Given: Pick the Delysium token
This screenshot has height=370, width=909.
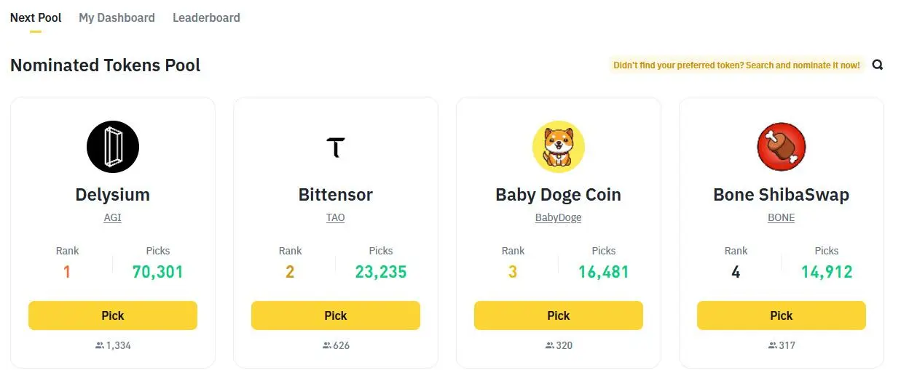Looking at the screenshot, I should 113,315.
